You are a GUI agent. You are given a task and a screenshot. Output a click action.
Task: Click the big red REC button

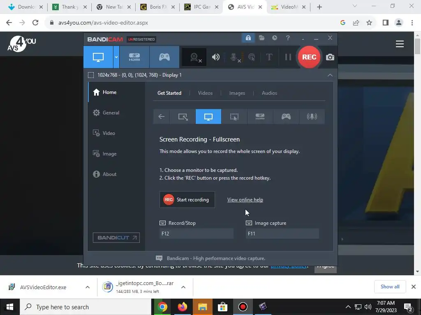tap(309, 57)
